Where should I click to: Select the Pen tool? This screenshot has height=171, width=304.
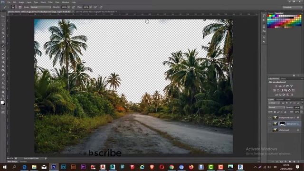pyautogui.click(x=3, y=75)
